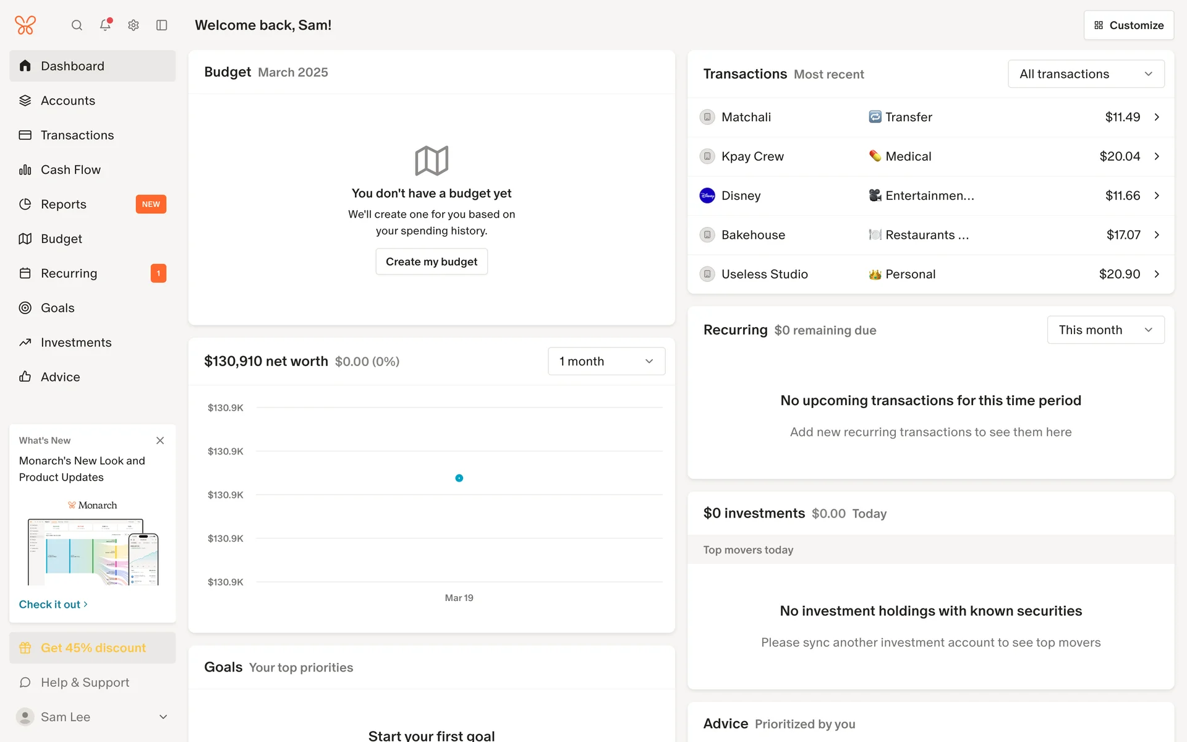The image size is (1187, 742).
Task: Click Create my budget button
Action: 432,262
